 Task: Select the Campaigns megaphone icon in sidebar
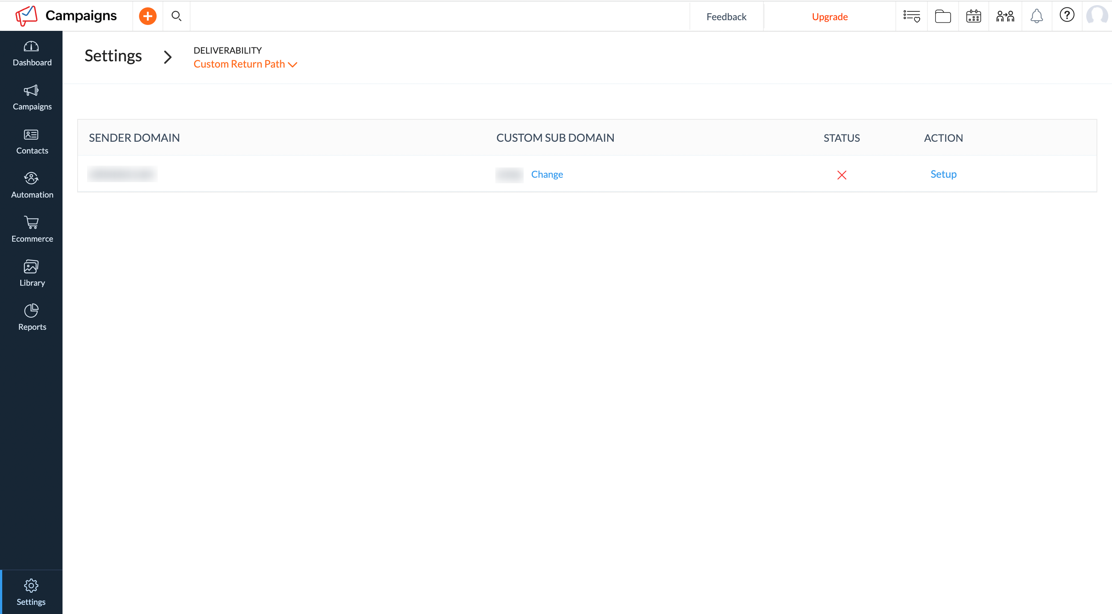(32, 91)
